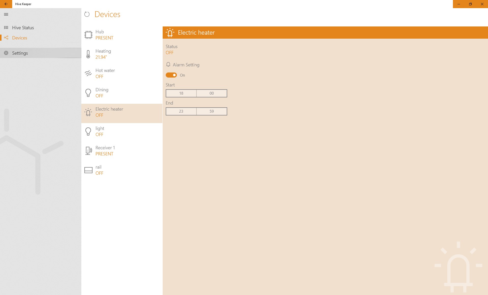
Task: Click the Hub chip icon
Action: coord(88,35)
